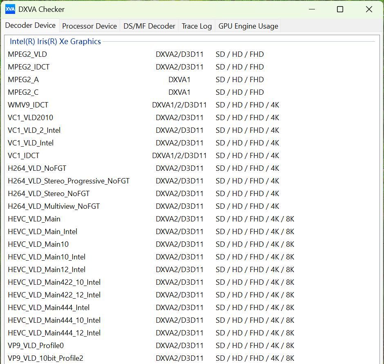Click the VC1_VLD2010 list item
The width and height of the screenshot is (384, 364).
pyautogui.click(x=31, y=118)
